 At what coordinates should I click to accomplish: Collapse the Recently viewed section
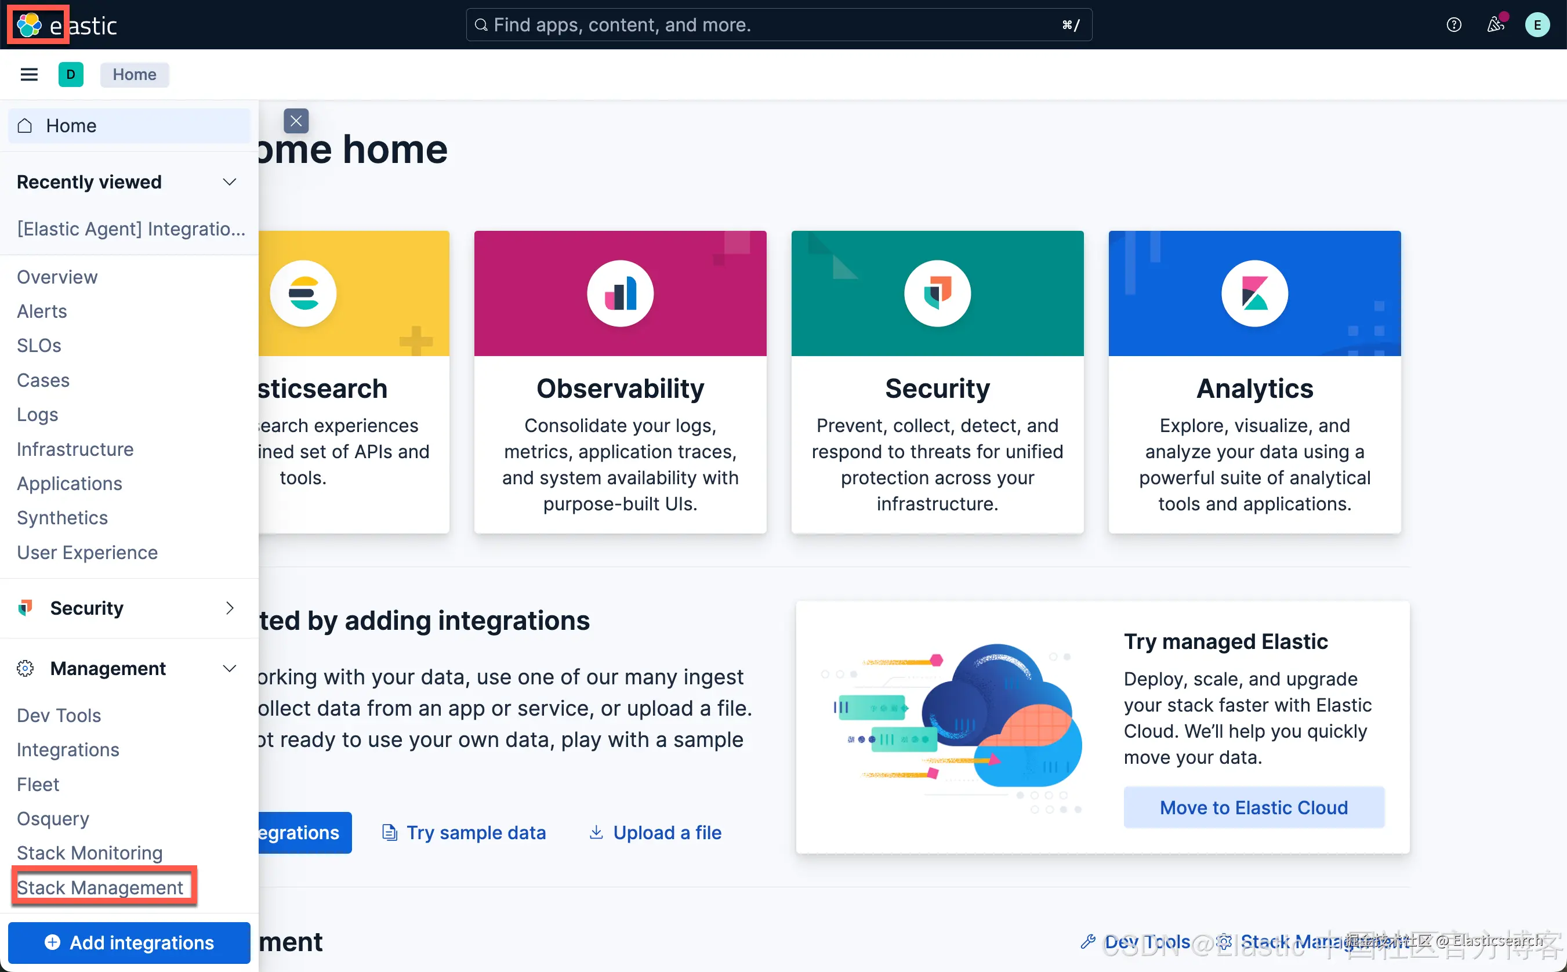click(230, 183)
